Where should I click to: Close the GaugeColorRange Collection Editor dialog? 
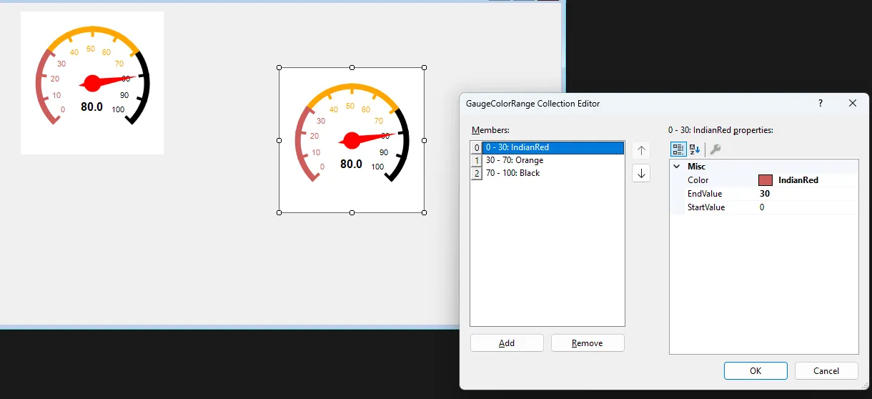(852, 104)
